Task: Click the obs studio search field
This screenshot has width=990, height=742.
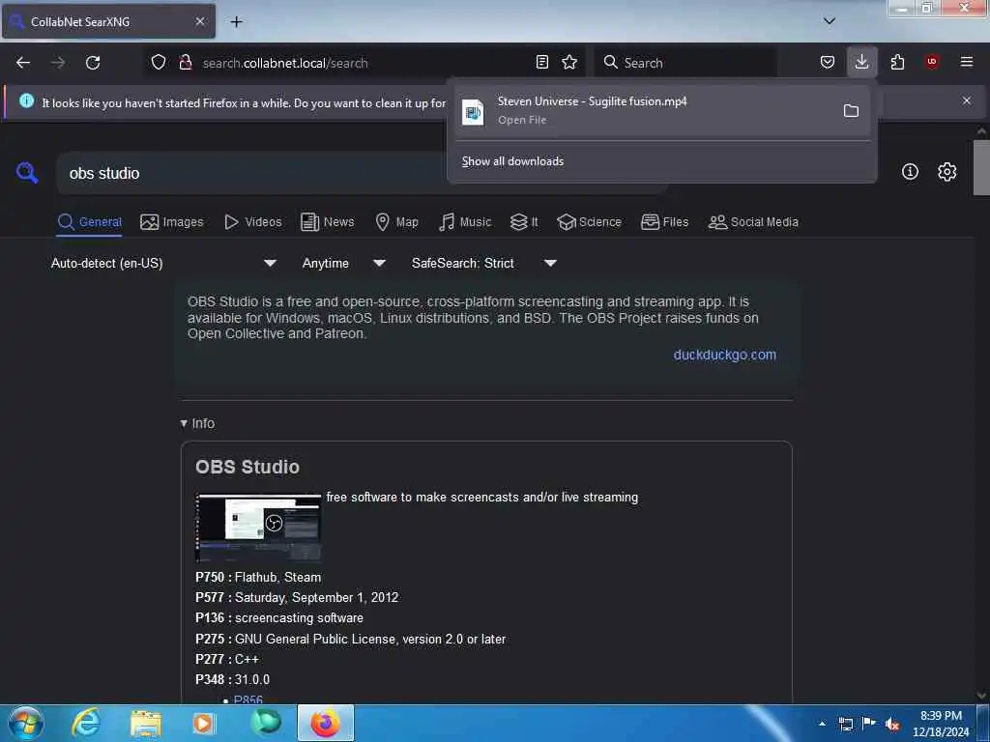Action: pos(252,173)
